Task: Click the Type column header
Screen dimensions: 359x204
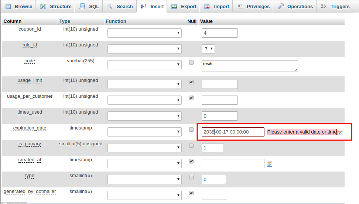Action: [x=65, y=21]
